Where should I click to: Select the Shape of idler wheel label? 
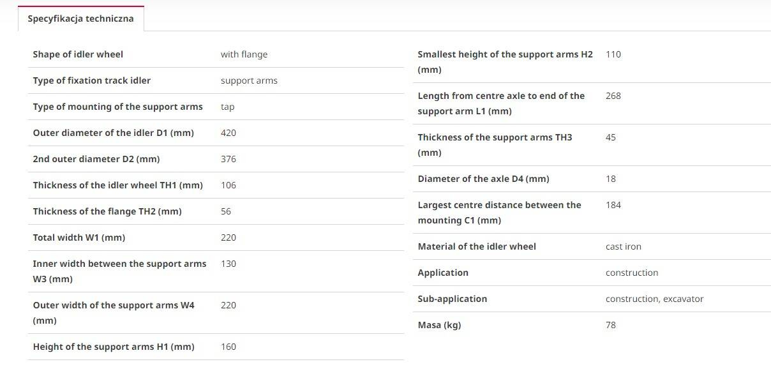pos(78,54)
